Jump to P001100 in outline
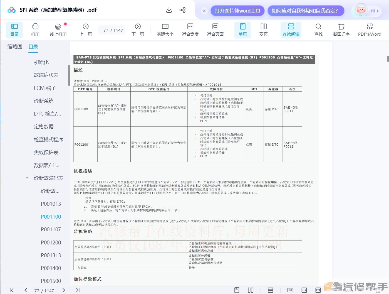The height and width of the screenshot is (294, 389). pos(51,217)
